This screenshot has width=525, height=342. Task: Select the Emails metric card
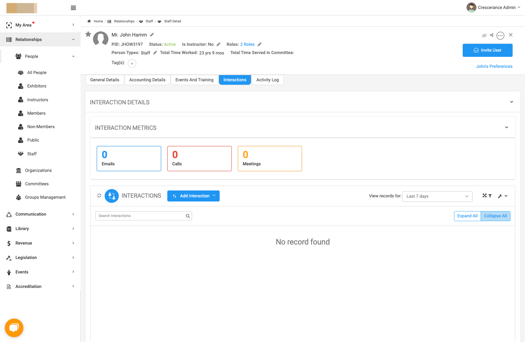point(129,158)
